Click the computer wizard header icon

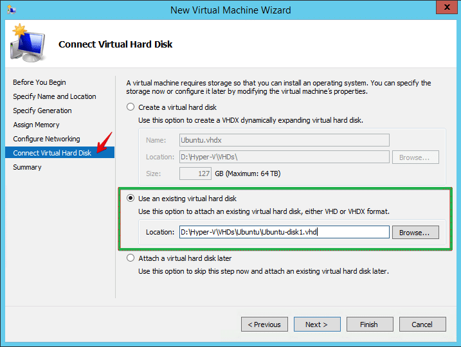coord(28,43)
